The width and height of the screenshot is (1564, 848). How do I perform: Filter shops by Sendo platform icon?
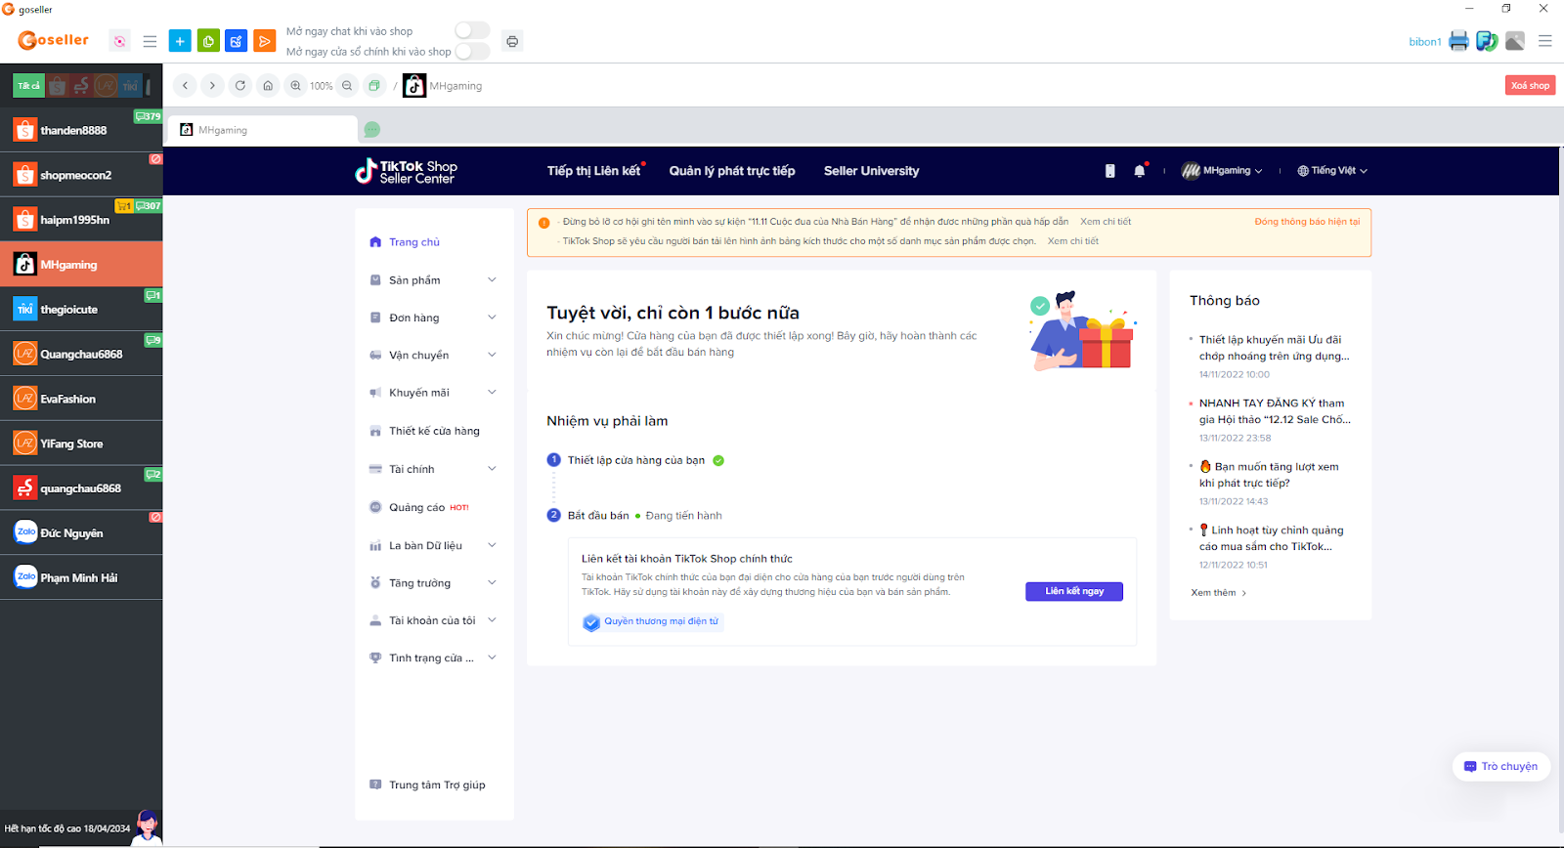[81, 86]
